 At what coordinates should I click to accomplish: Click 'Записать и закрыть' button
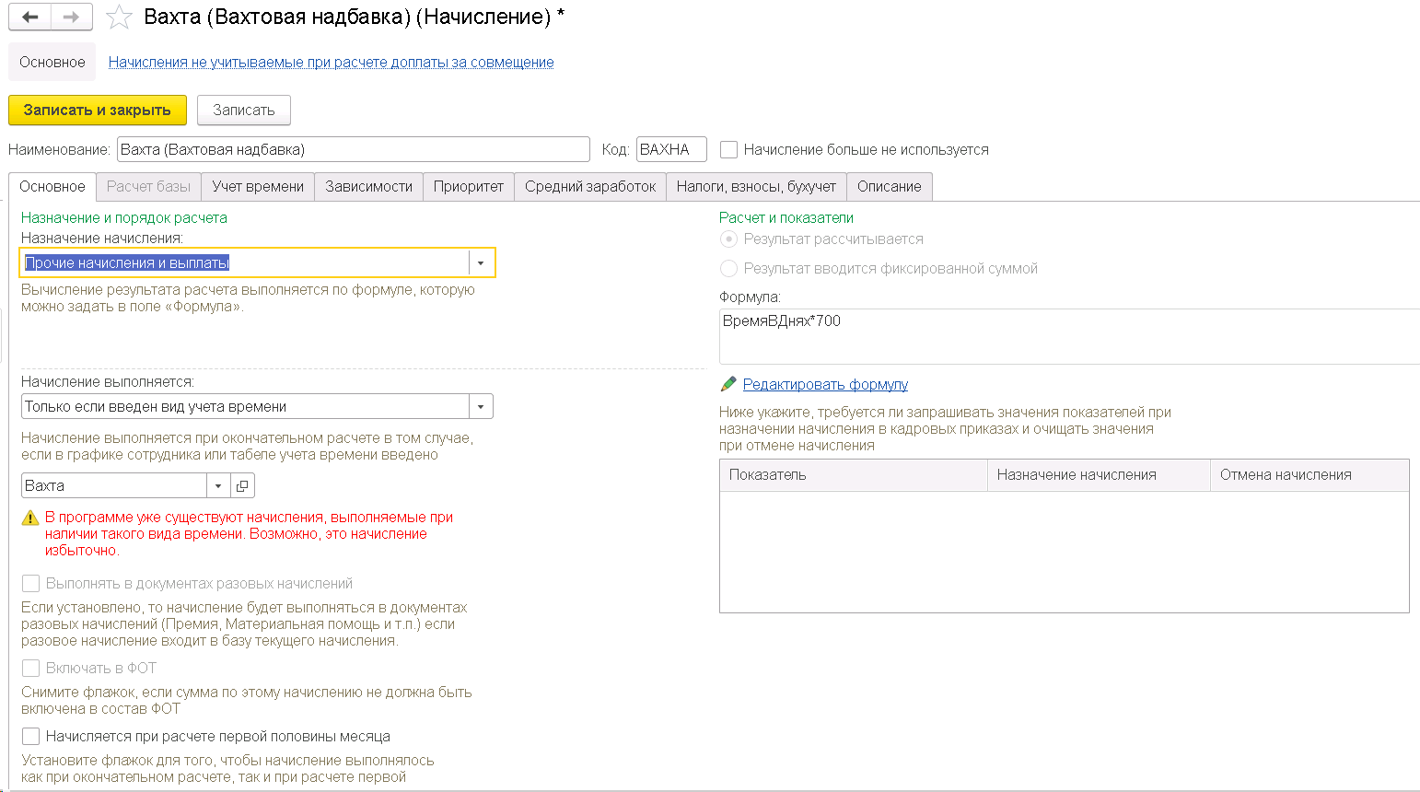(98, 110)
